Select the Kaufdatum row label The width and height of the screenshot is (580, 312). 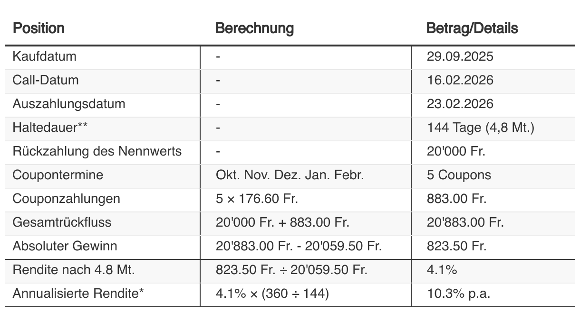click(x=44, y=56)
